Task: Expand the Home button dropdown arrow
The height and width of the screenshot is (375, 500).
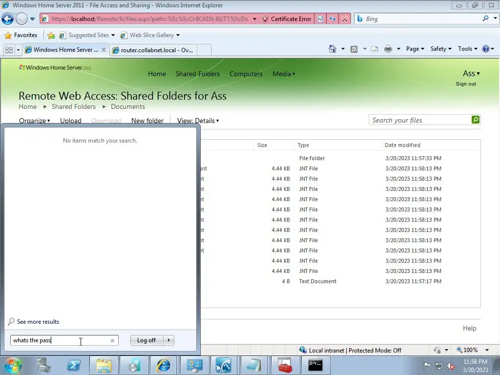Action: tap(343, 49)
